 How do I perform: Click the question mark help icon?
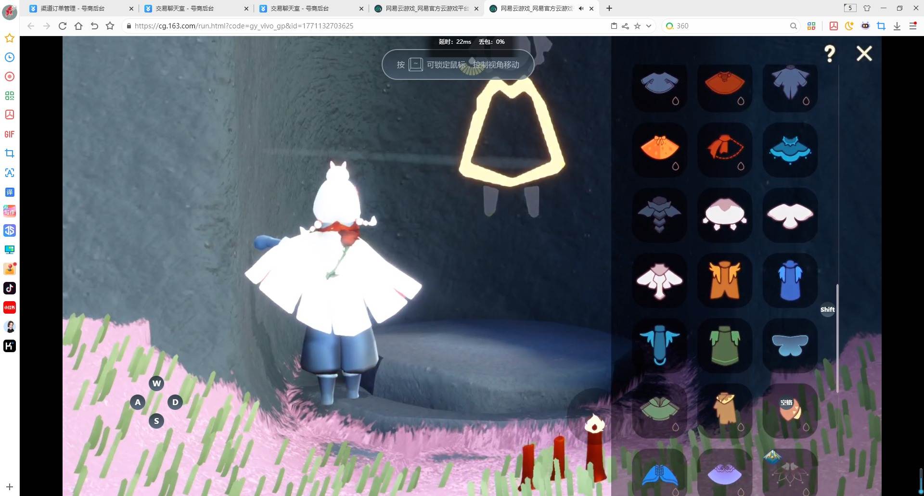(x=829, y=53)
